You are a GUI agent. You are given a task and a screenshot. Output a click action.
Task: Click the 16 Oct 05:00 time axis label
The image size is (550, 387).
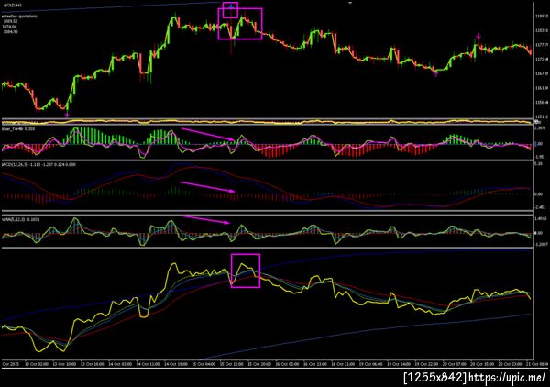(x=288, y=364)
